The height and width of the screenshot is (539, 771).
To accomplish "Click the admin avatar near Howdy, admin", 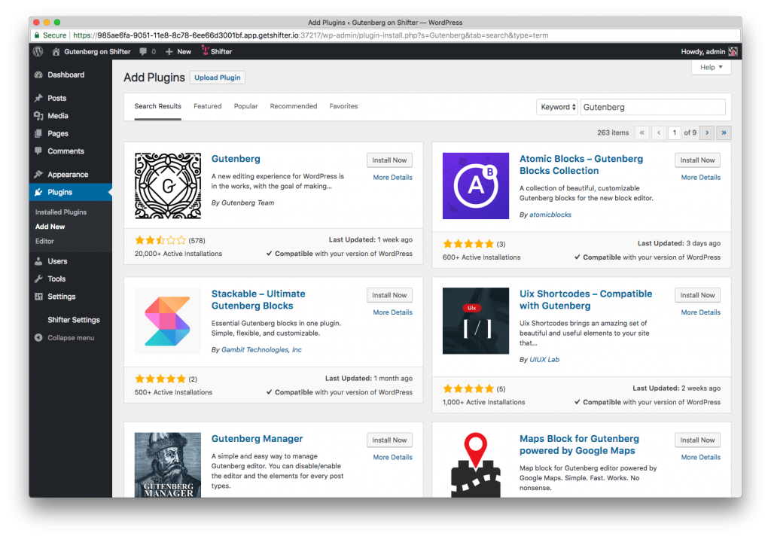I will click(x=733, y=52).
